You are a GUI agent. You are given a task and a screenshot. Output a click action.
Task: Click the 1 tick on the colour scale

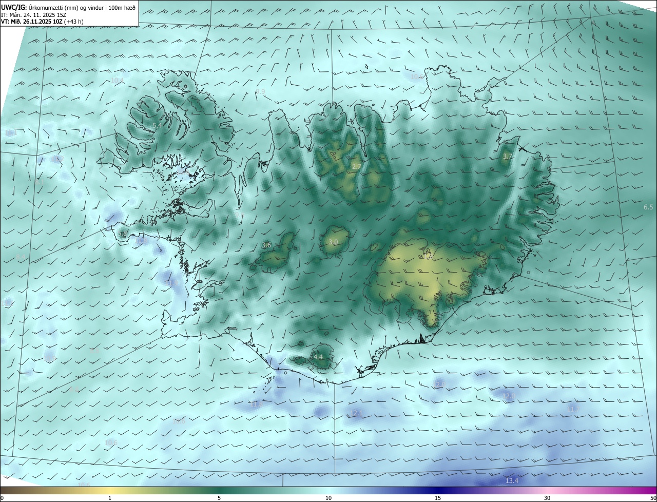click(x=110, y=498)
